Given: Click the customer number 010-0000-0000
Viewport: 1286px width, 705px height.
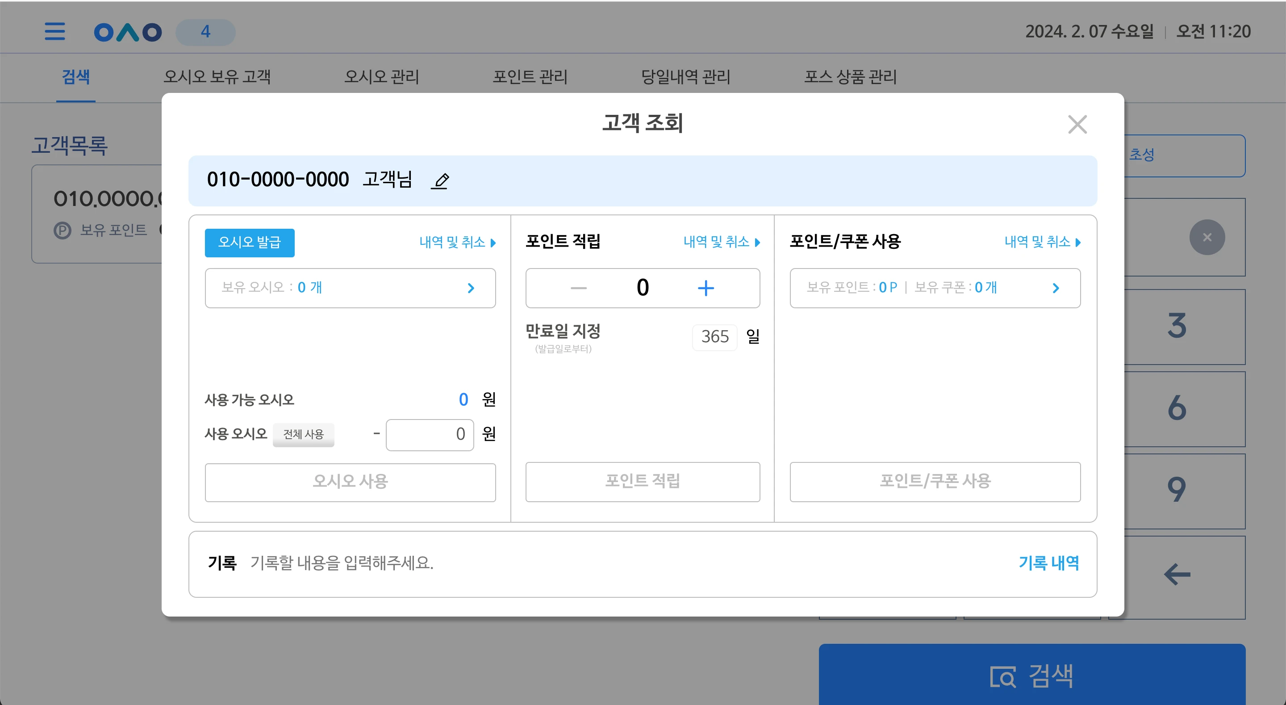Looking at the screenshot, I should (278, 179).
